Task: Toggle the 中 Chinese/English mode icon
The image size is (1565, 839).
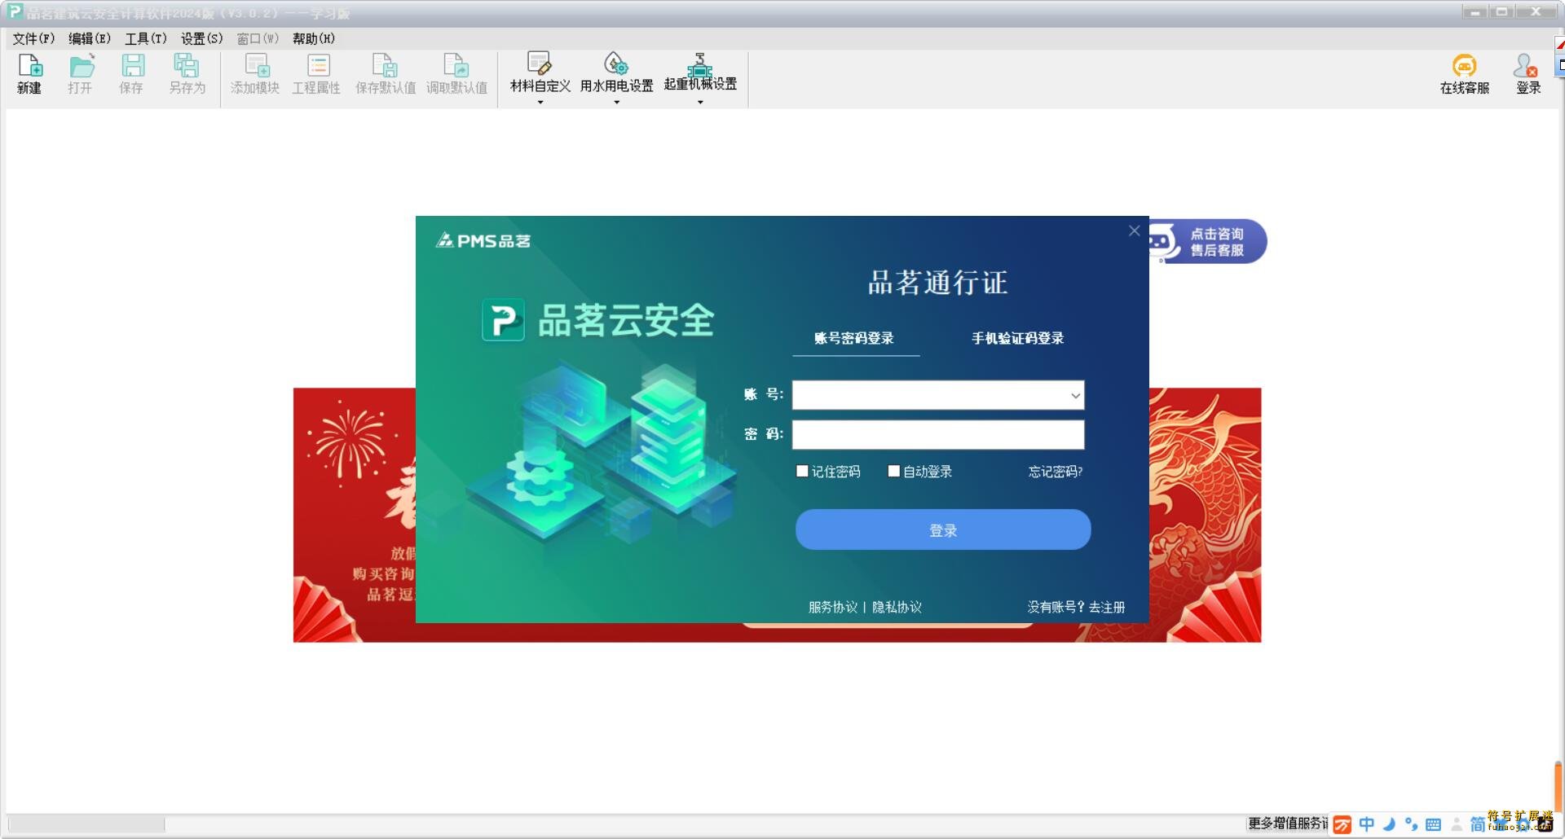Action: [1367, 824]
